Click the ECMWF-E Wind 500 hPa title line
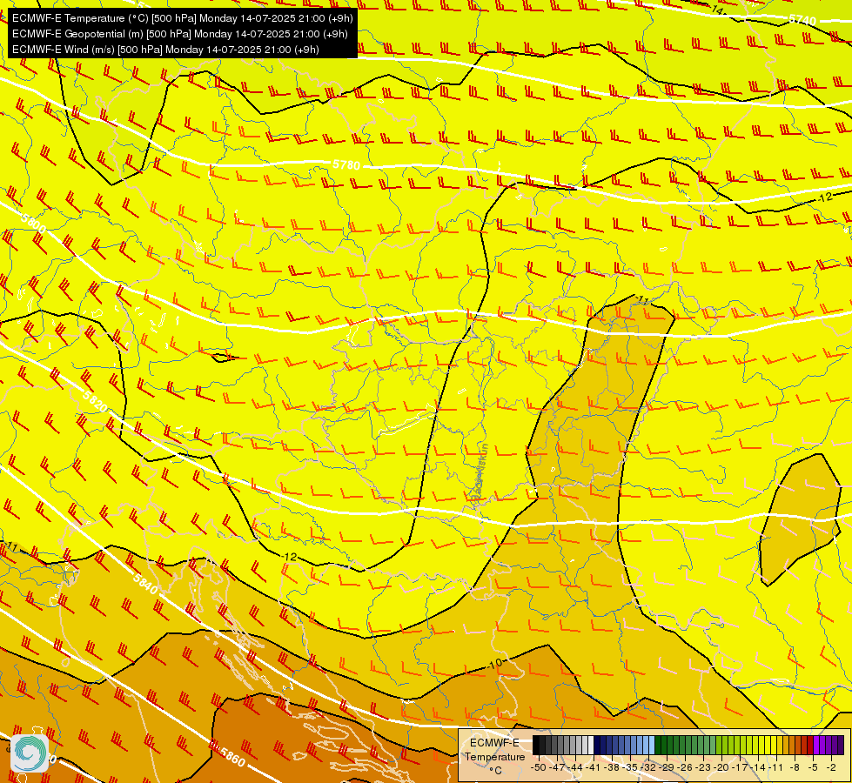852x783 pixels. [165, 50]
